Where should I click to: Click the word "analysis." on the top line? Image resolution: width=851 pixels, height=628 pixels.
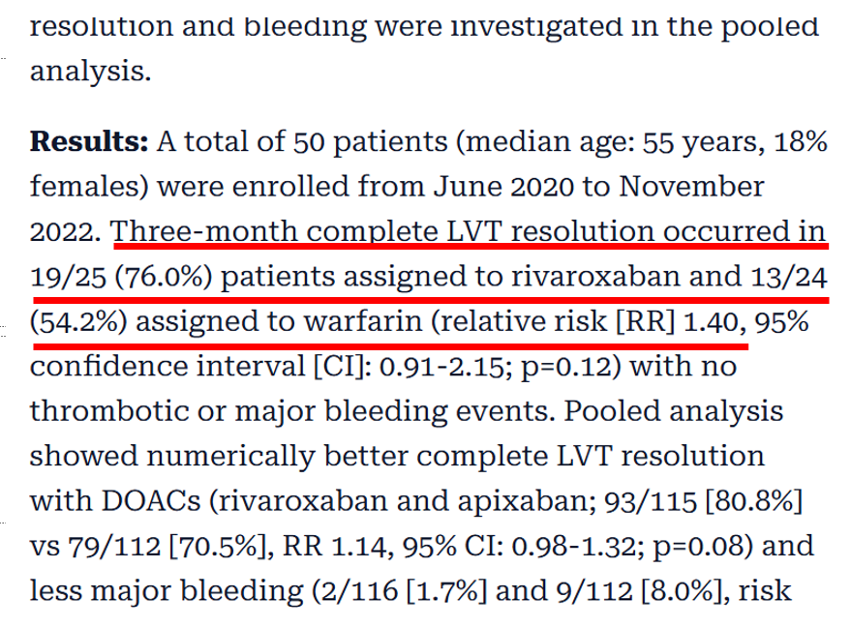(90, 72)
